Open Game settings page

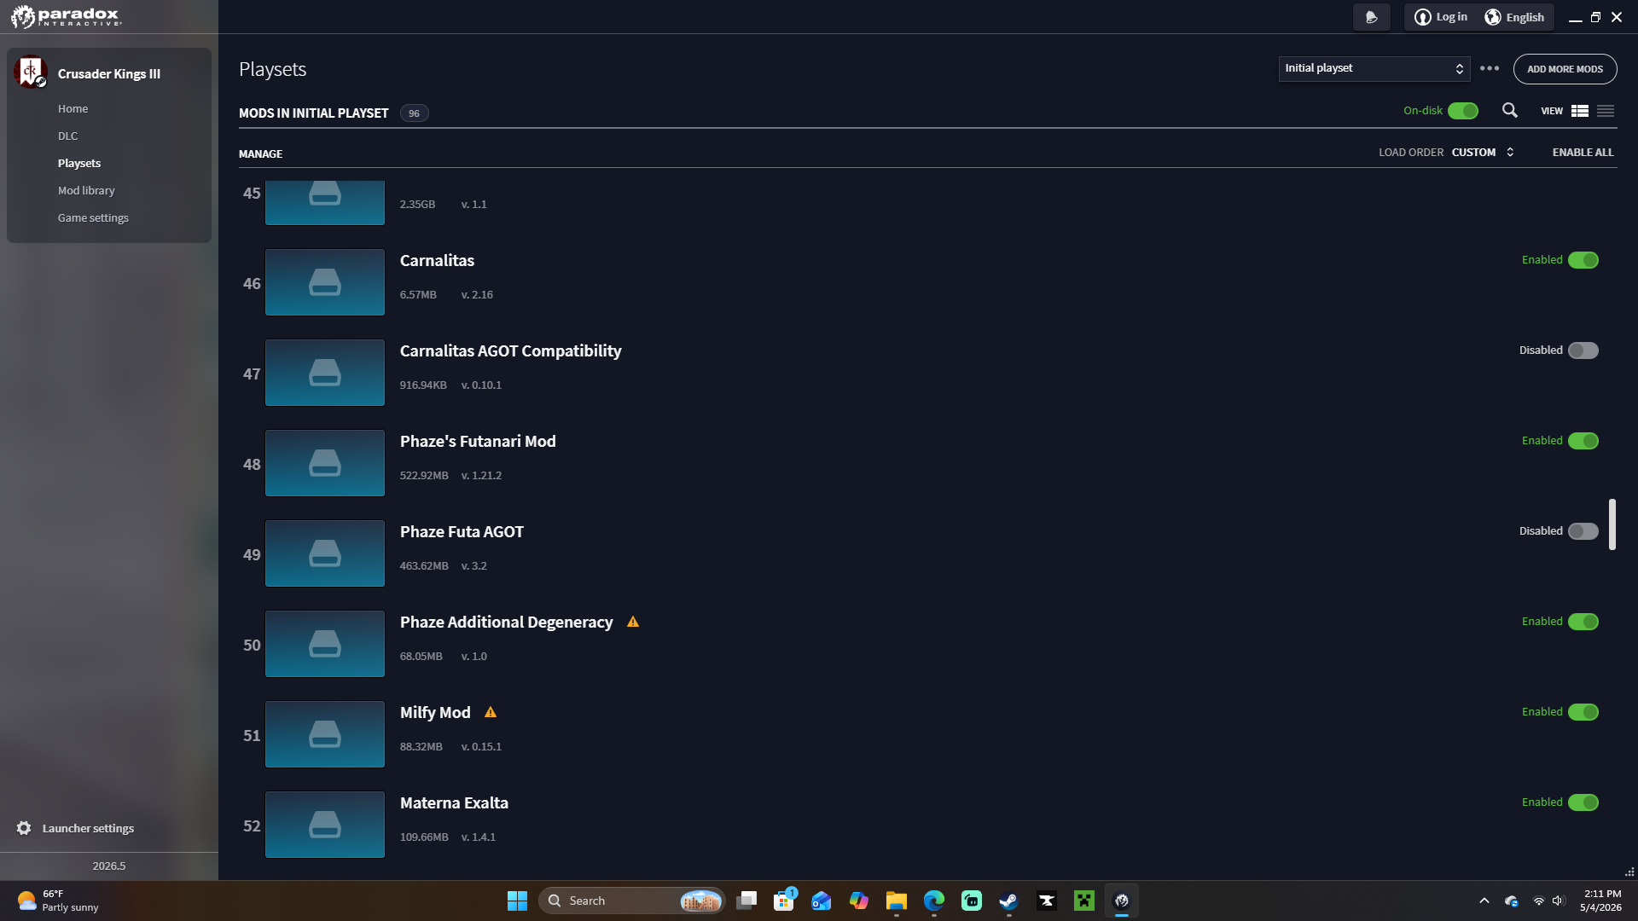[x=93, y=217]
